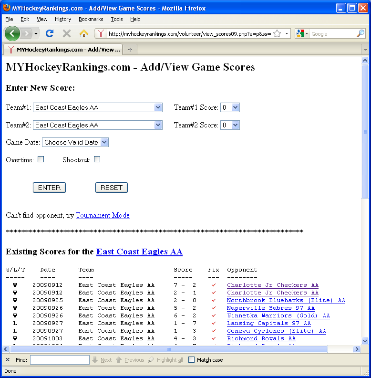
Task: Focus the Google search field
Action: click(x=333, y=34)
